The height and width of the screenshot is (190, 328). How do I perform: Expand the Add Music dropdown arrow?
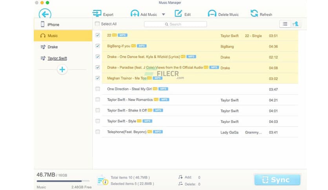pyautogui.click(x=163, y=15)
